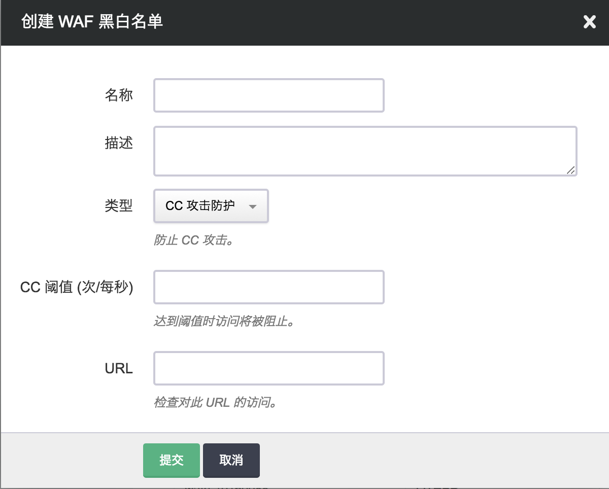Open the 类型 dropdown showing CC 攻击防护
Screen dimensions: 609x489
point(211,206)
